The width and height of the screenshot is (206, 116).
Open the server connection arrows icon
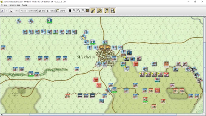click(x=11, y=11)
